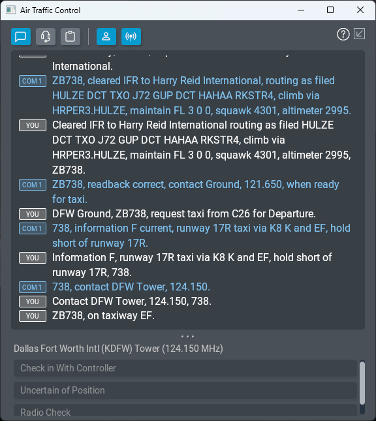Click '738, information F current' taxi instruction

[x=202, y=236]
